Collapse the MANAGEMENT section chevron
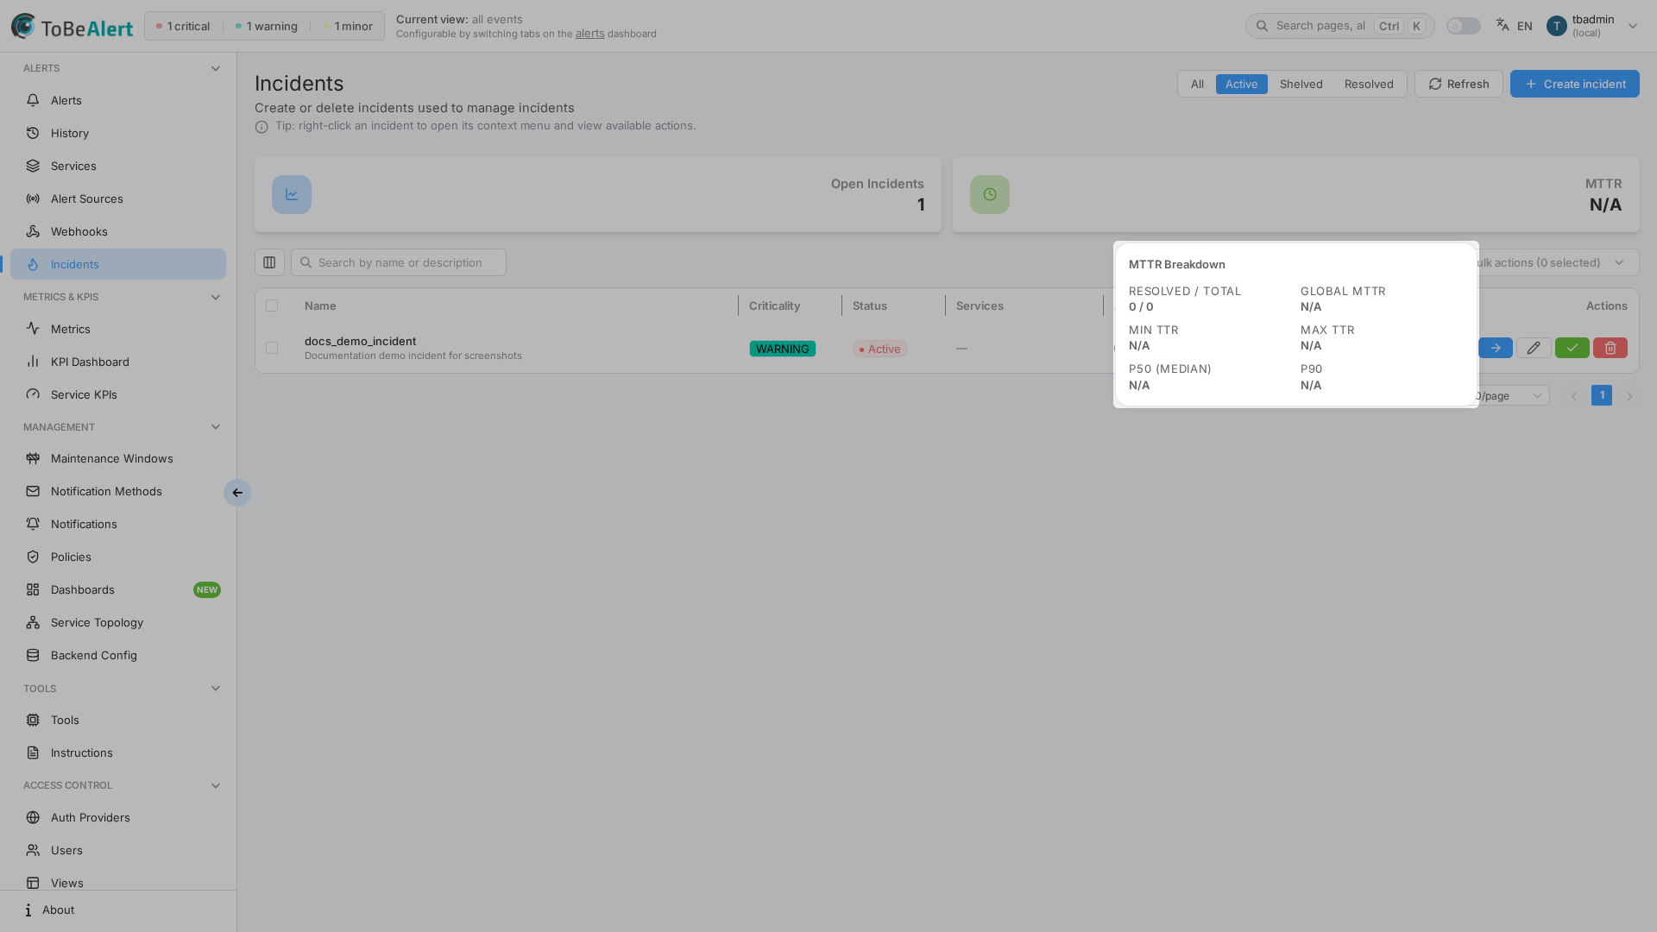The height and width of the screenshot is (932, 1657). pyautogui.click(x=216, y=427)
